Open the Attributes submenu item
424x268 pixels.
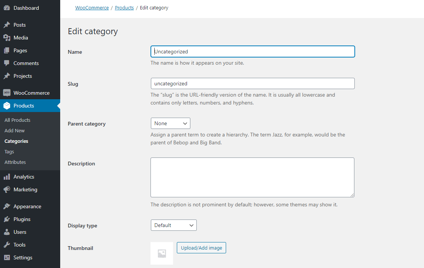(x=15, y=162)
